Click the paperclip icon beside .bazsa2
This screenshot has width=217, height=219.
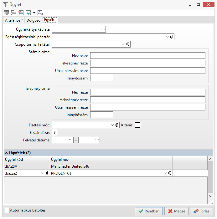pos(47,173)
